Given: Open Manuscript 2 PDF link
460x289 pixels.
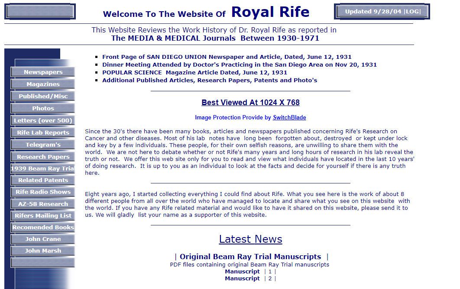Looking at the screenshot, I should coord(270,279).
